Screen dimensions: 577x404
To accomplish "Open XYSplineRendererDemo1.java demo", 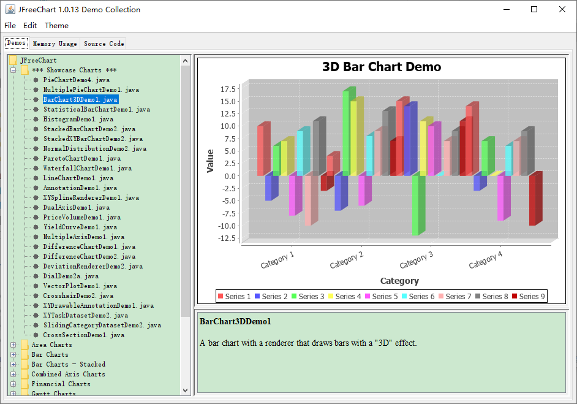I will (x=91, y=197).
